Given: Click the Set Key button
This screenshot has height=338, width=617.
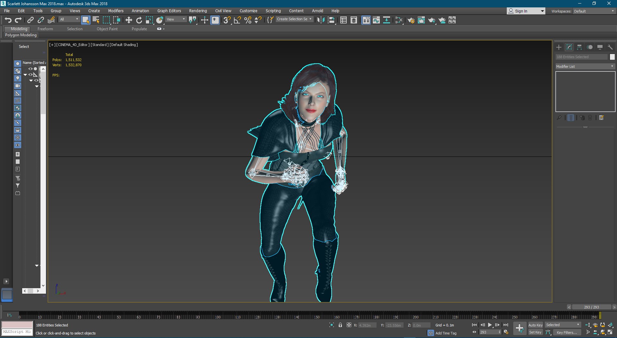Looking at the screenshot, I should (x=535, y=332).
